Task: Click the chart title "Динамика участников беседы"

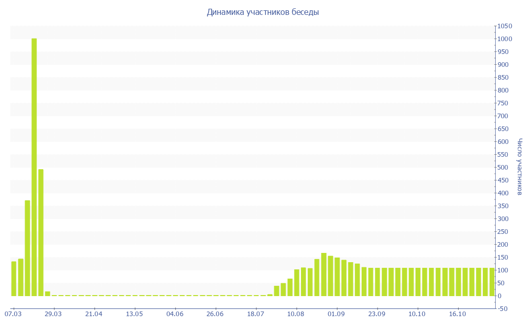Action: click(262, 12)
